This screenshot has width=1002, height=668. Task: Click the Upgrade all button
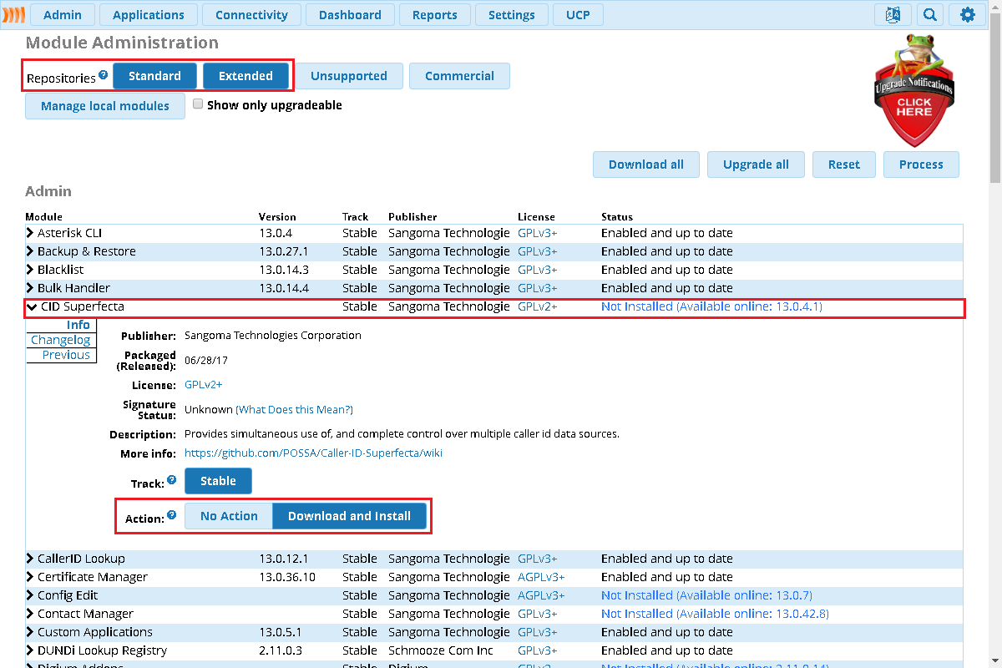(x=756, y=164)
